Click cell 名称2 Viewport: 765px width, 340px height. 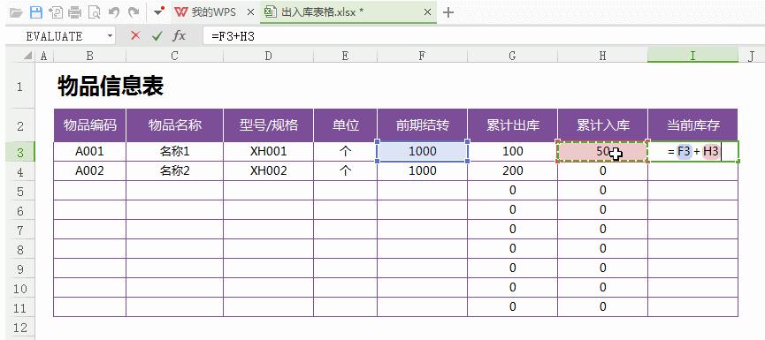[x=174, y=171]
